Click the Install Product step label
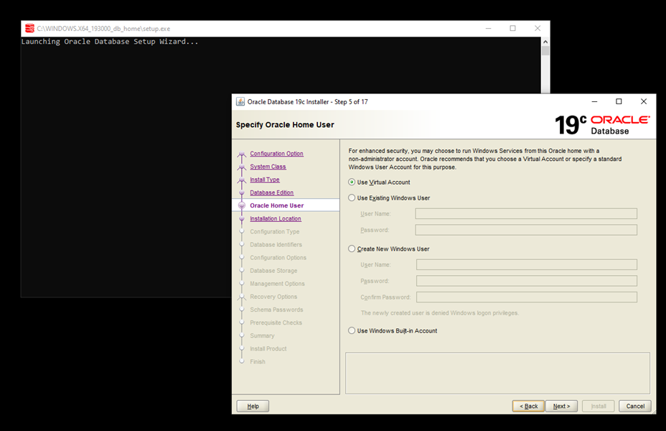 (268, 348)
